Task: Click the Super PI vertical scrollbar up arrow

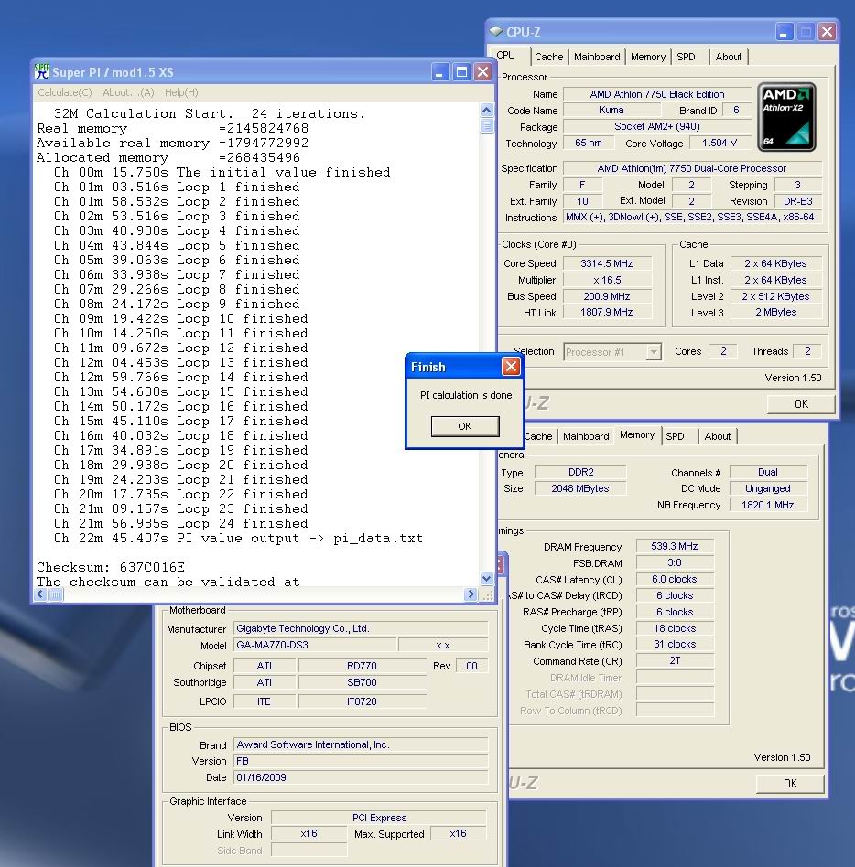Action: (486, 110)
